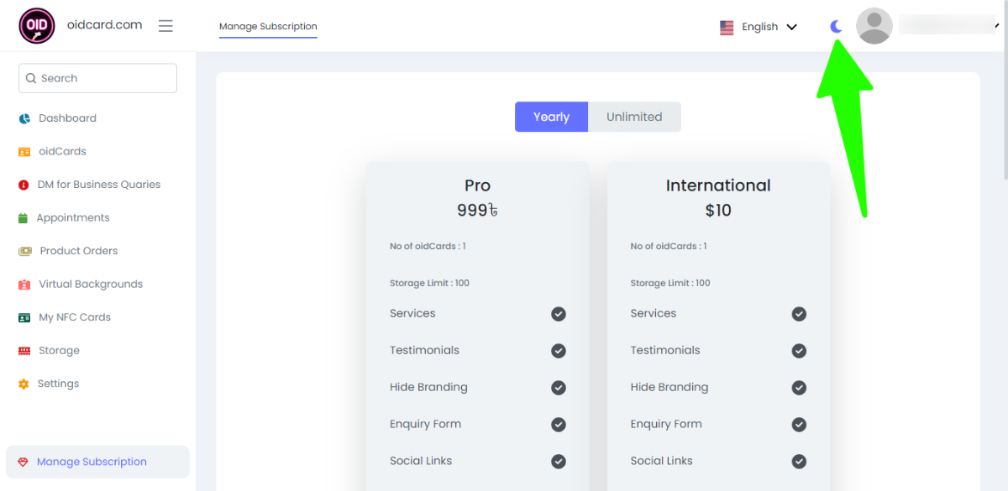
Task: Toggle the hamburger sidebar menu
Action: pyautogui.click(x=165, y=26)
